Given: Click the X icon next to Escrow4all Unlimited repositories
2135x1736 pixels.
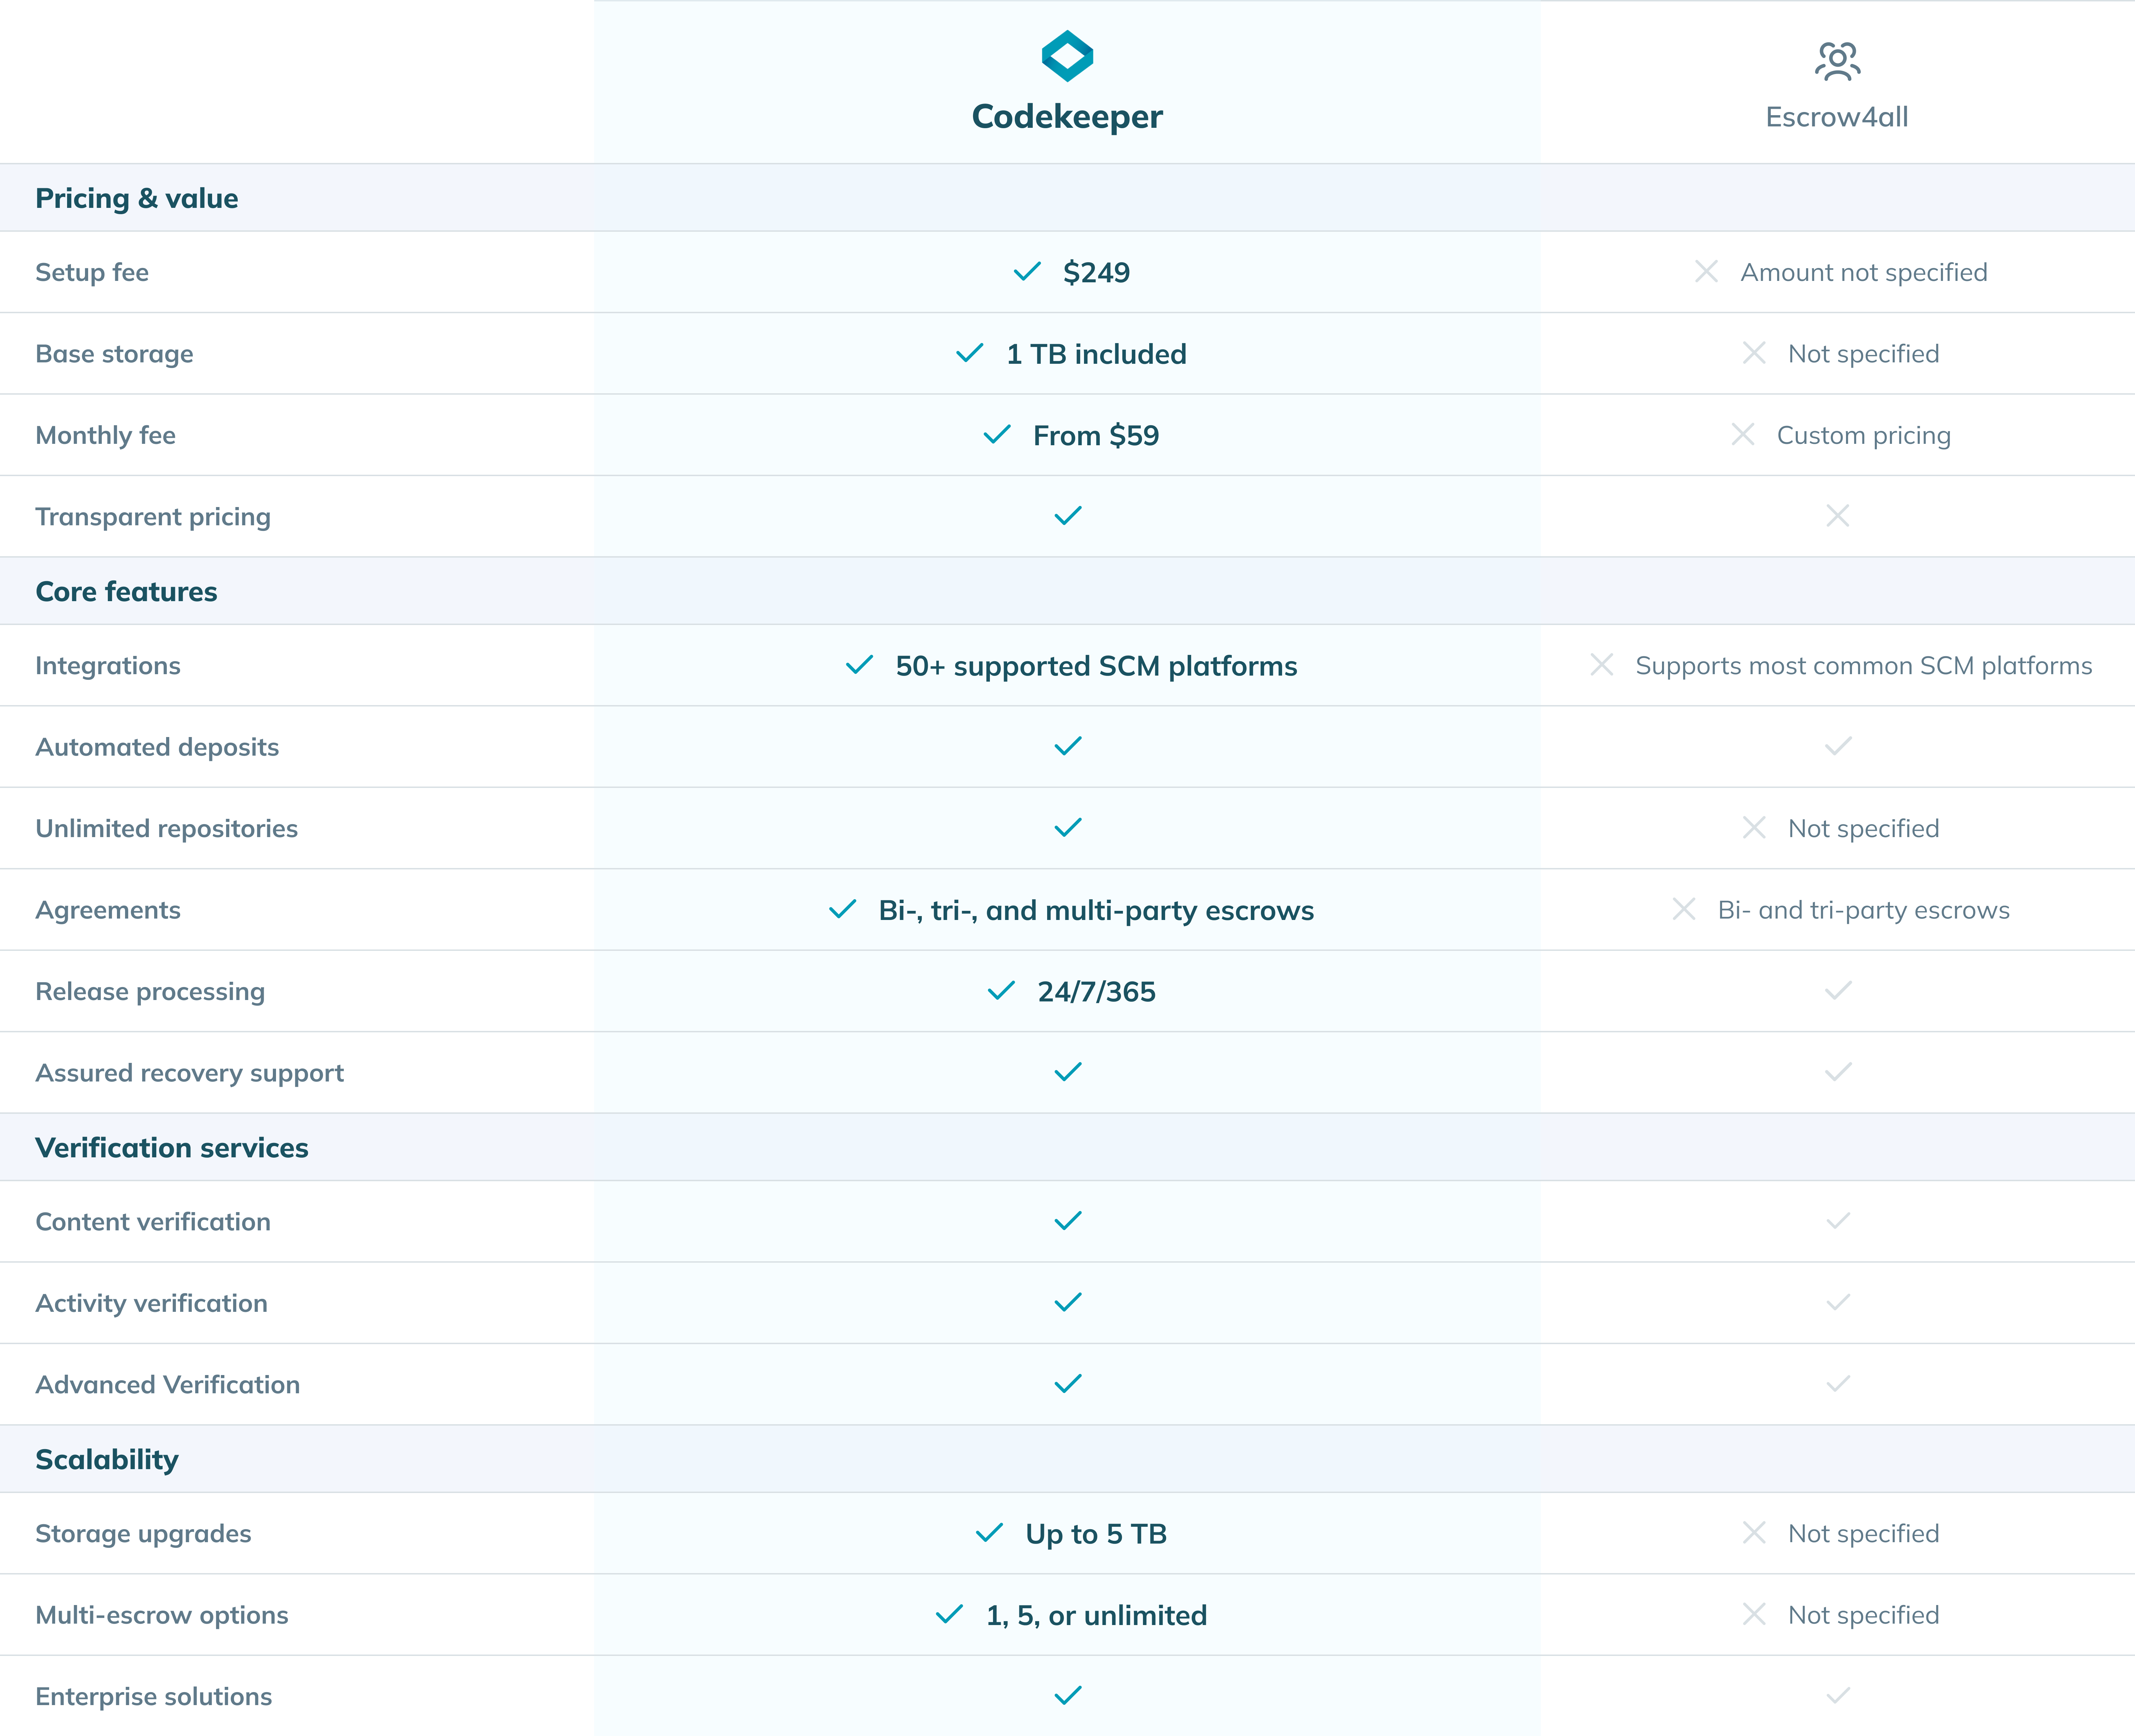Looking at the screenshot, I should [x=1752, y=827].
